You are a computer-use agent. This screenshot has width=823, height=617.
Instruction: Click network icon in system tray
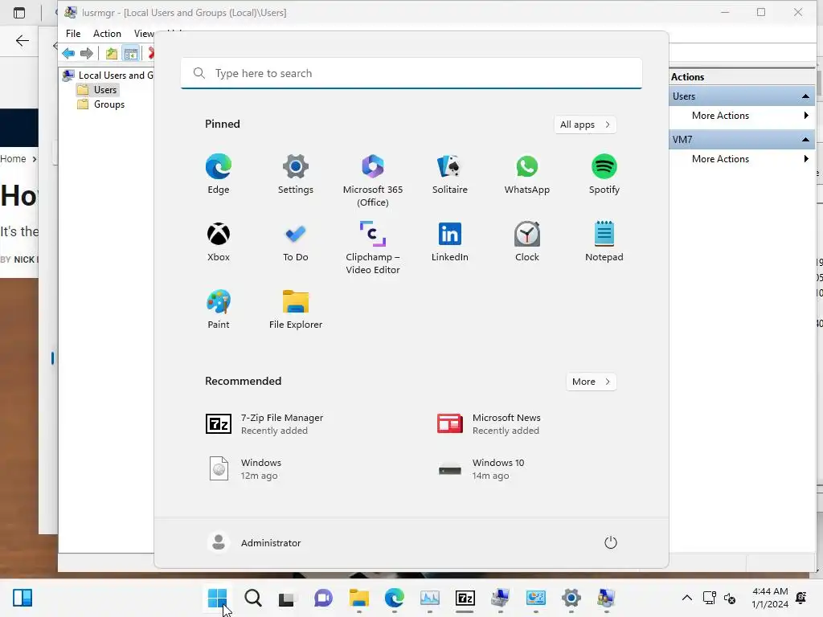coord(710,598)
